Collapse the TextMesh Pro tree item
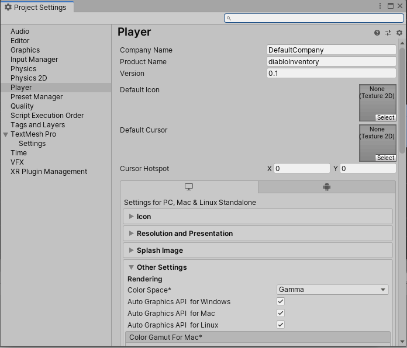Image resolution: width=407 pixels, height=348 pixels. pyautogui.click(x=6, y=134)
